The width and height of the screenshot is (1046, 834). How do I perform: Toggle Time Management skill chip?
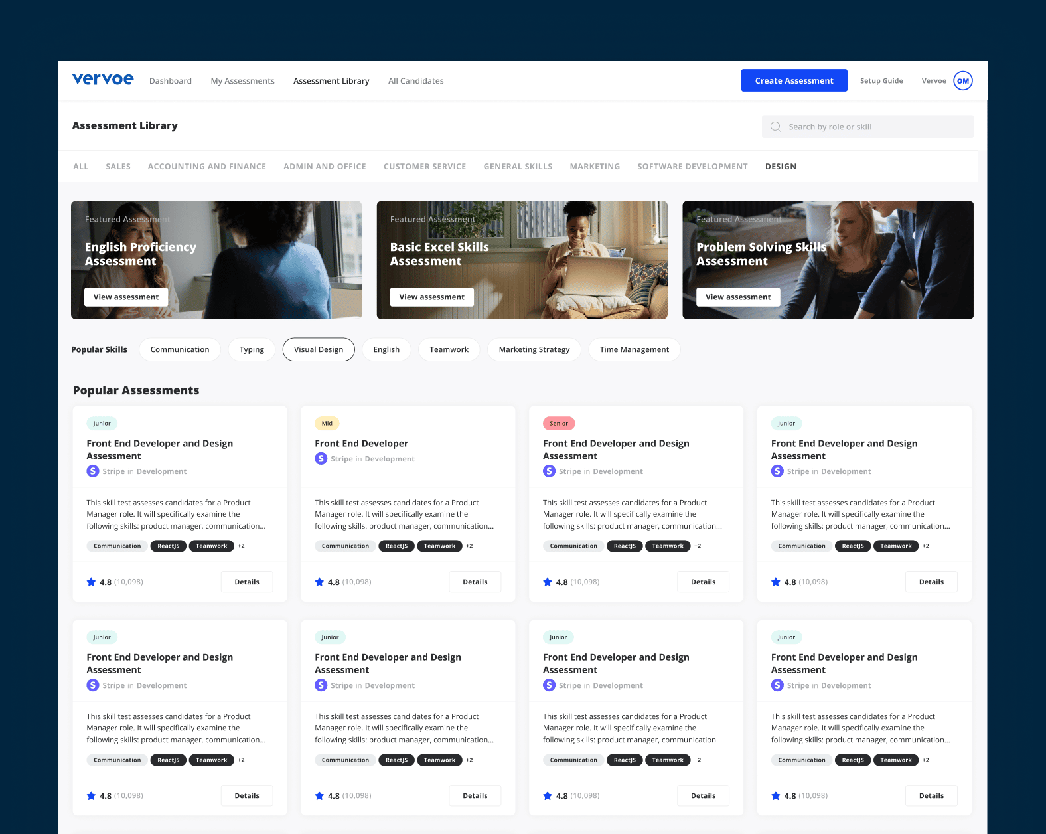635,349
